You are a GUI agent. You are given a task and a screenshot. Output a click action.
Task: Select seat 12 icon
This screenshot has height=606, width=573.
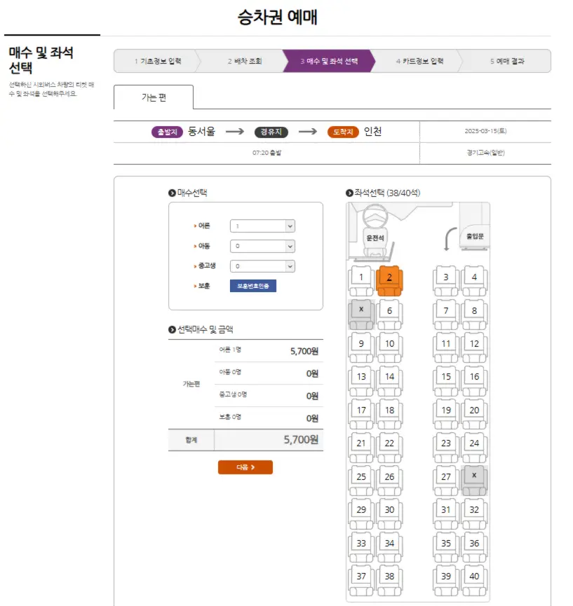(474, 347)
